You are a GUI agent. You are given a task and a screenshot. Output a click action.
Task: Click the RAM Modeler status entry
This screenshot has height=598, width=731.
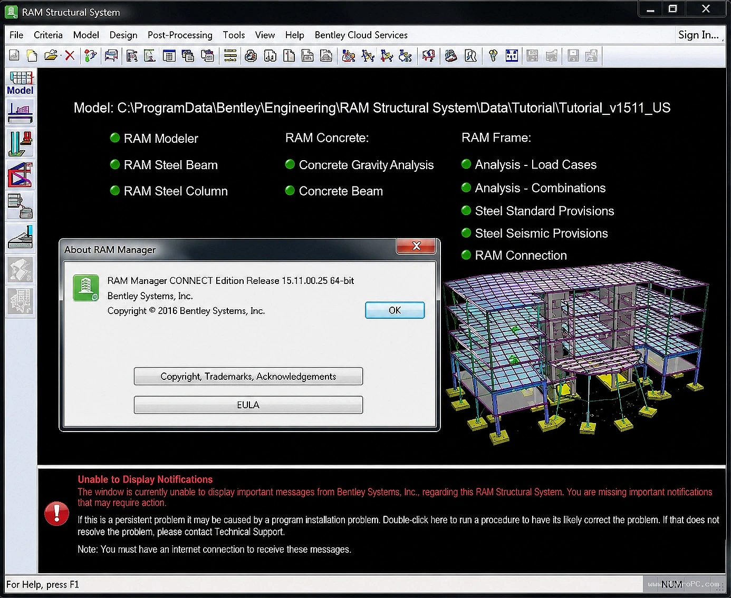tap(154, 139)
